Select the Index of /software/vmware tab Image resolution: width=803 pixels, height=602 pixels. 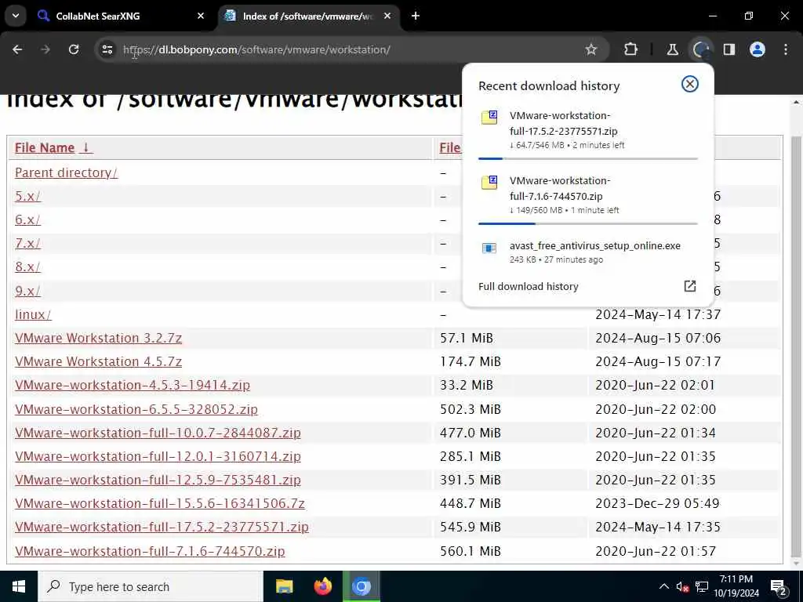(x=307, y=16)
